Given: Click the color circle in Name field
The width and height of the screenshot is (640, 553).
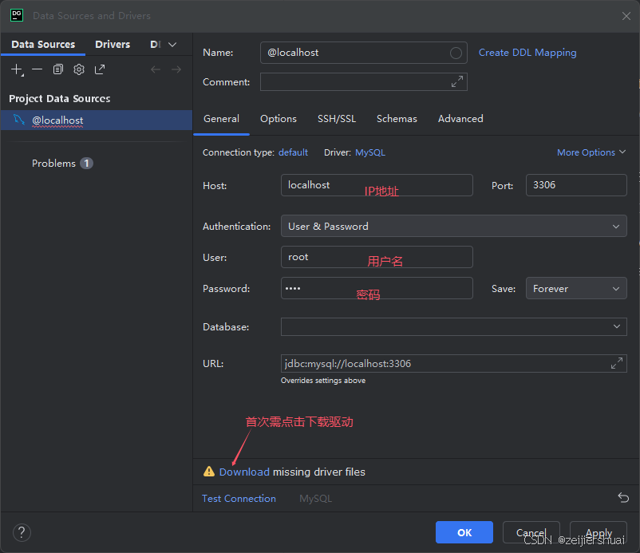Looking at the screenshot, I should [x=456, y=53].
